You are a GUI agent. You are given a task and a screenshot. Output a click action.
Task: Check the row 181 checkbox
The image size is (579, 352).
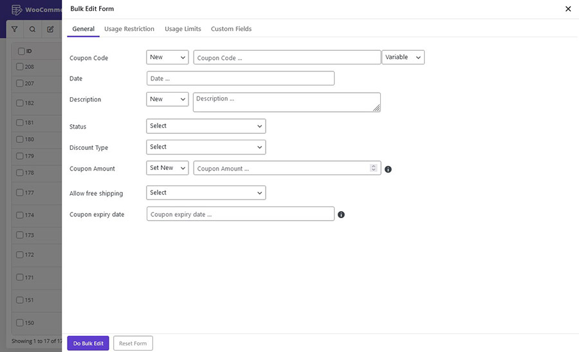tap(19, 122)
